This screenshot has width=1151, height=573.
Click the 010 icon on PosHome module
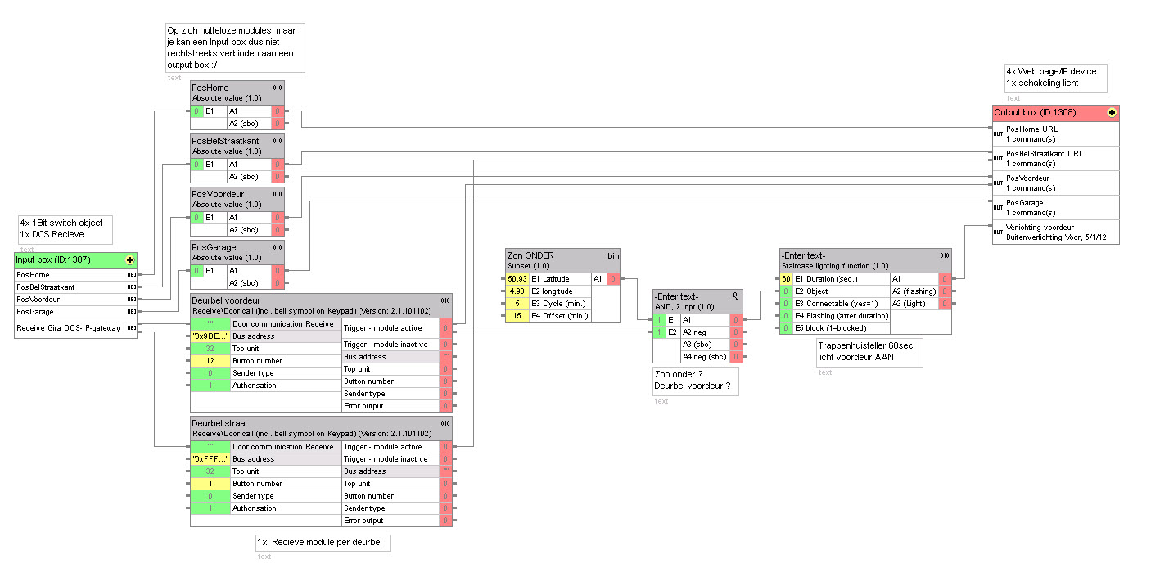click(278, 88)
